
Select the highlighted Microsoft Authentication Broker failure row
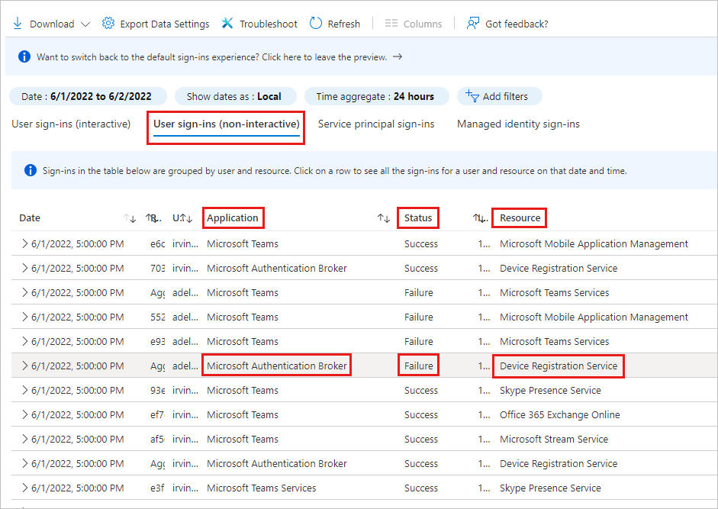coord(276,365)
